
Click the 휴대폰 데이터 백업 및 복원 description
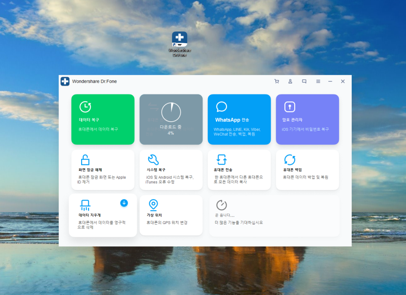(306, 178)
